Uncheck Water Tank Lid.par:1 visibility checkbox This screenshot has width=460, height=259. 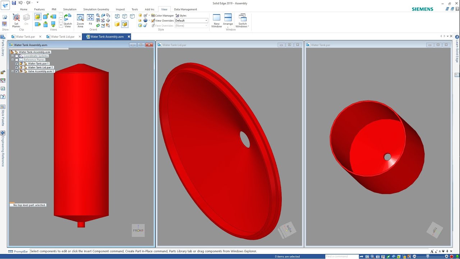[x=17, y=67]
